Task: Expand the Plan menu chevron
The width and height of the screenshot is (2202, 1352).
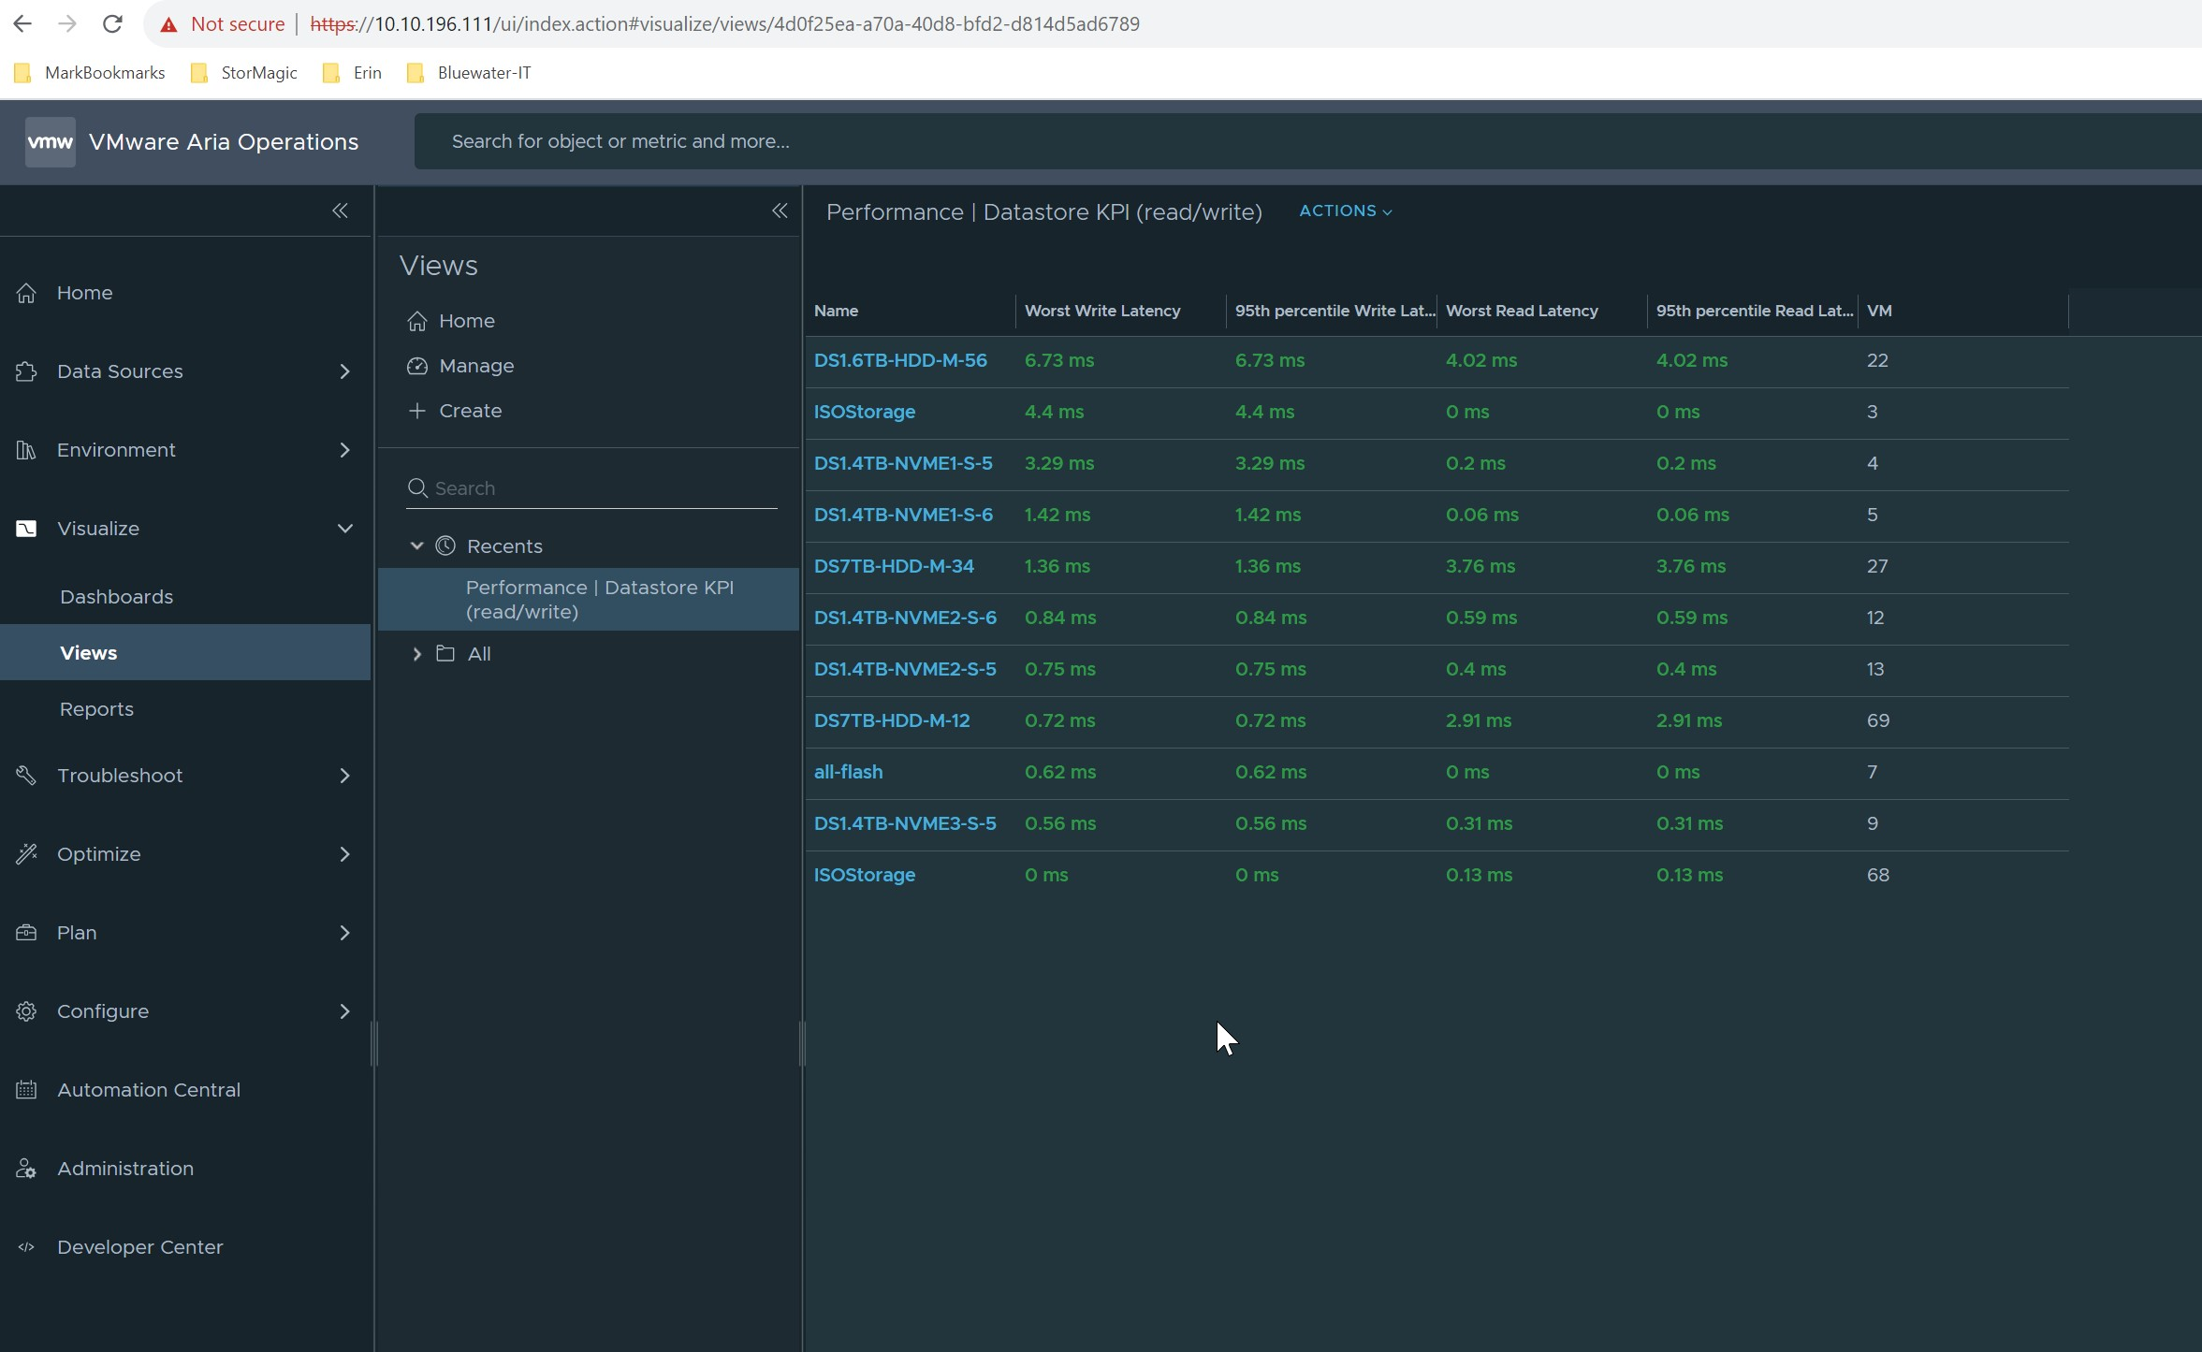Action: [344, 933]
